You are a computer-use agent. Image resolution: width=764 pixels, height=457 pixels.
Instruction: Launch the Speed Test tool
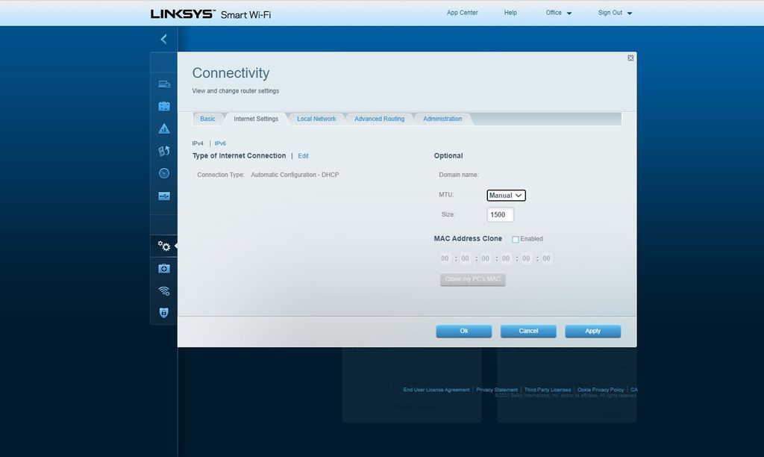pos(163,172)
